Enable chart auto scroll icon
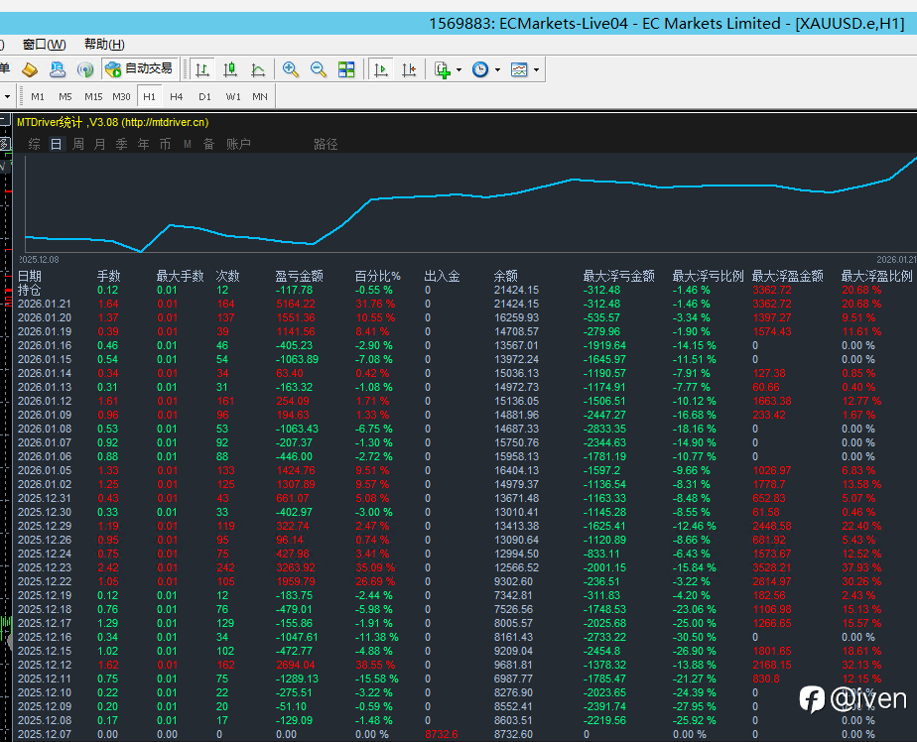Screen dimensions: 917x742 380,69
